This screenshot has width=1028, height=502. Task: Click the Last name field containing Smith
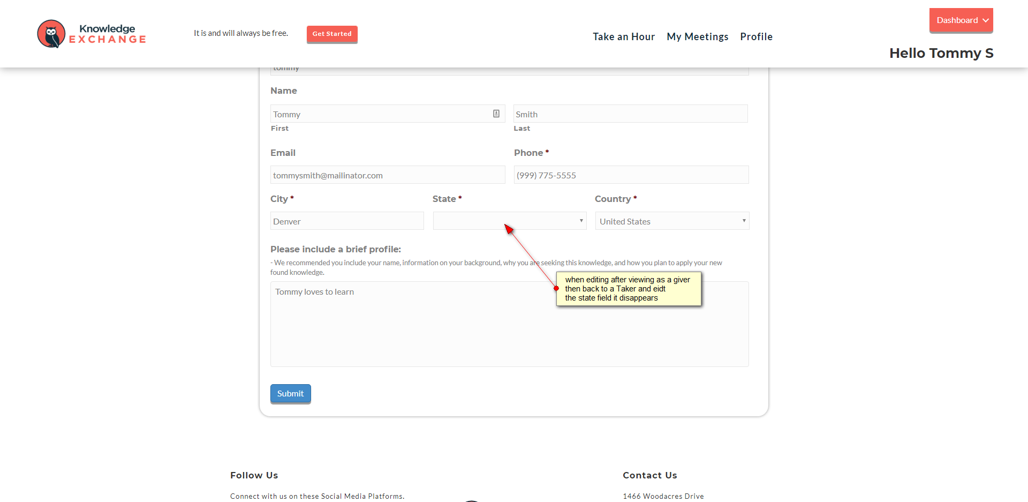coord(631,114)
